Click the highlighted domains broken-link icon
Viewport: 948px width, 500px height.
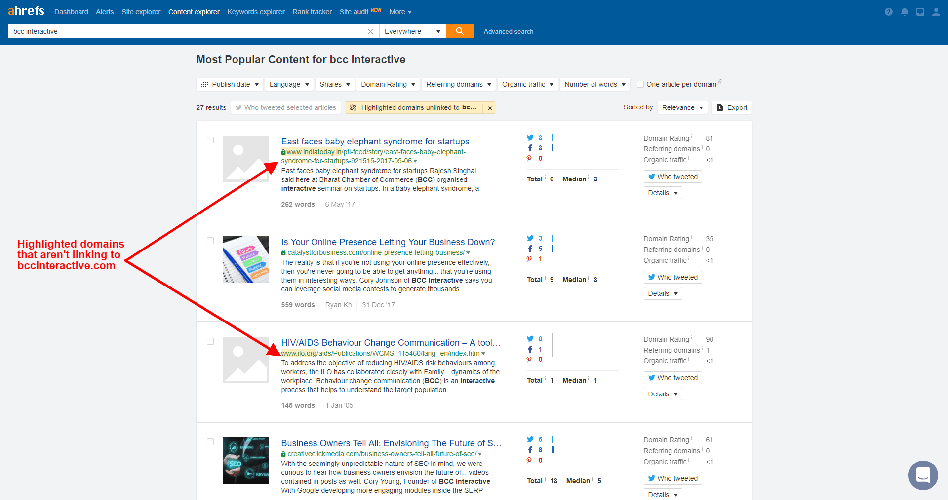[x=353, y=107]
